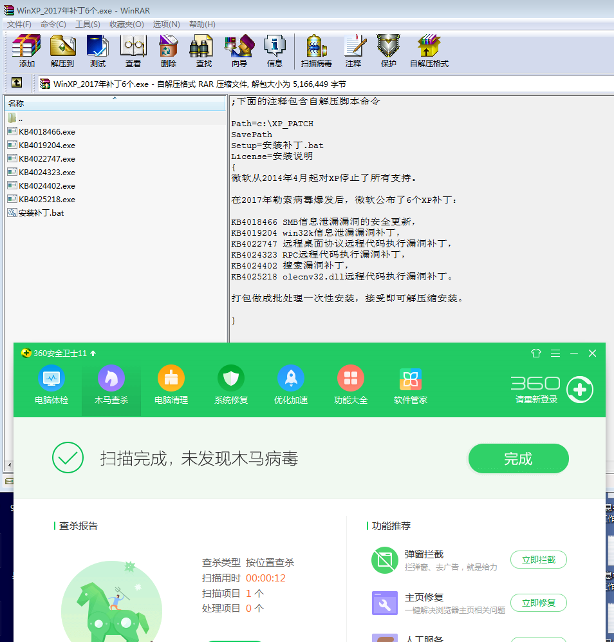Click the 自解压格式 (SFX) toolbar icon

click(429, 51)
